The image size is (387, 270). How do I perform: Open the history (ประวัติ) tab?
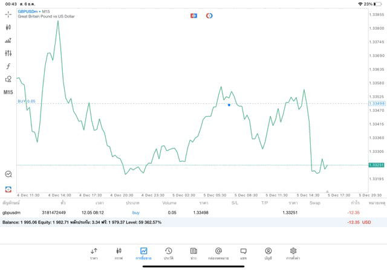(168, 253)
